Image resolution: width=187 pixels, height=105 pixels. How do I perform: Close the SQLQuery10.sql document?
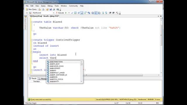(161, 16)
